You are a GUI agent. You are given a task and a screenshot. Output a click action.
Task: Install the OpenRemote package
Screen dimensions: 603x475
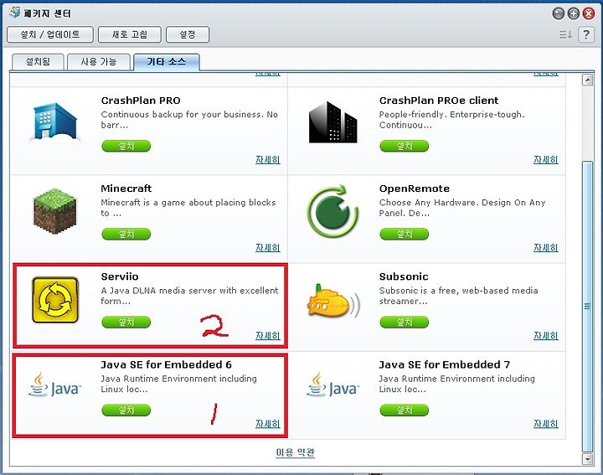pyautogui.click(x=405, y=235)
